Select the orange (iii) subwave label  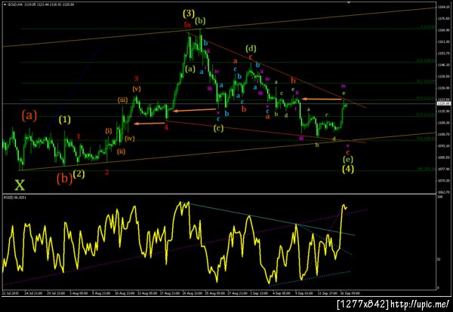(x=122, y=100)
